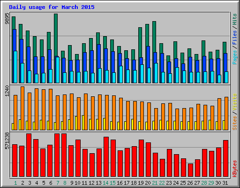Screen dimensions: 240x188
Task: Click the red KBytes bar for day 26
Action: point(190,170)
